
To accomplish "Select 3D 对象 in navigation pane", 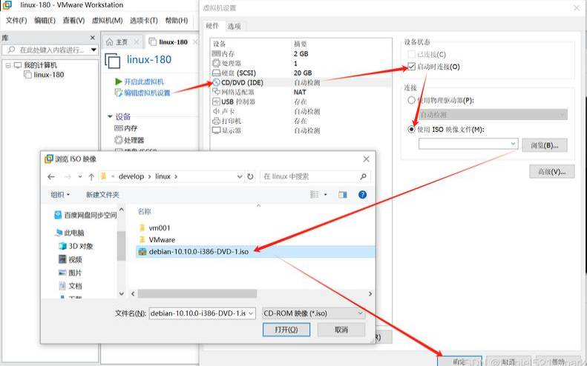I will click(76, 246).
